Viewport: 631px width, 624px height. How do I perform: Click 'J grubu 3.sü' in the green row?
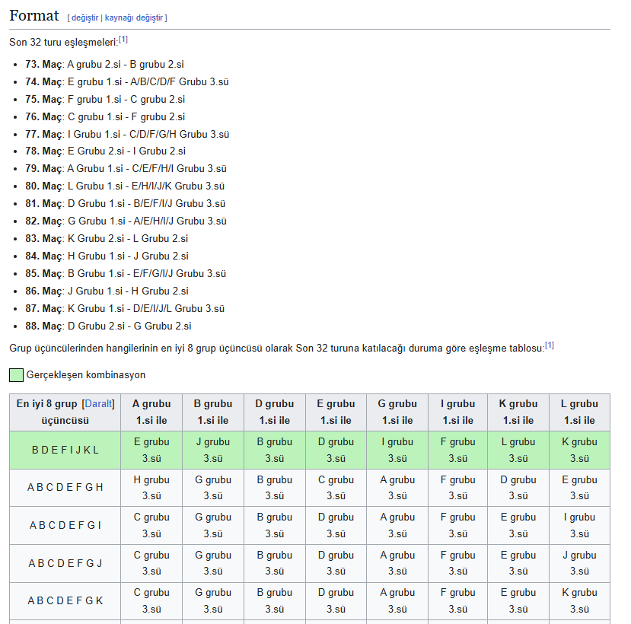[213, 450]
